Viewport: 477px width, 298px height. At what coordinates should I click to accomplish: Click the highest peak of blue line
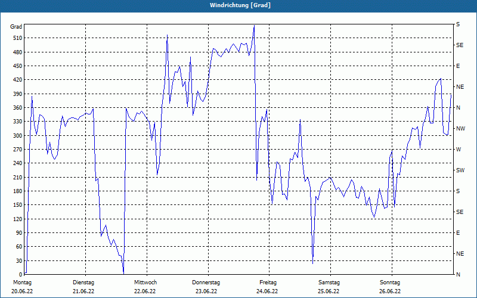[x=254, y=26]
